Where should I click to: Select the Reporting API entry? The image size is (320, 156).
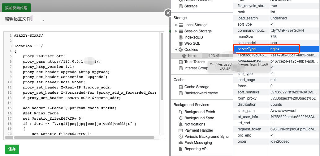point(197,149)
